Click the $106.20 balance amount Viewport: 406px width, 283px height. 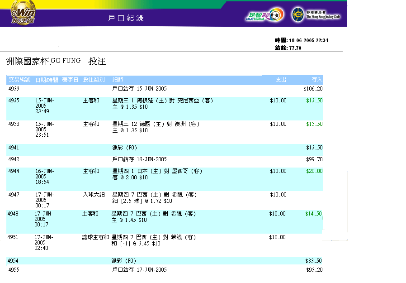pyautogui.click(x=313, y=89)
